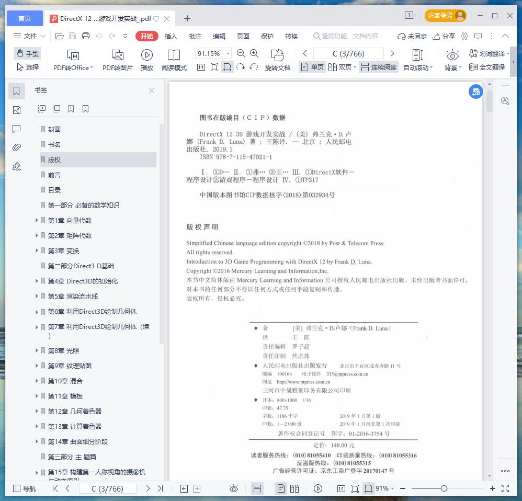This screenshot has width=522, height=501.
Task: Open the signature panel in the sidebar
Action: (x=16, y=166)
